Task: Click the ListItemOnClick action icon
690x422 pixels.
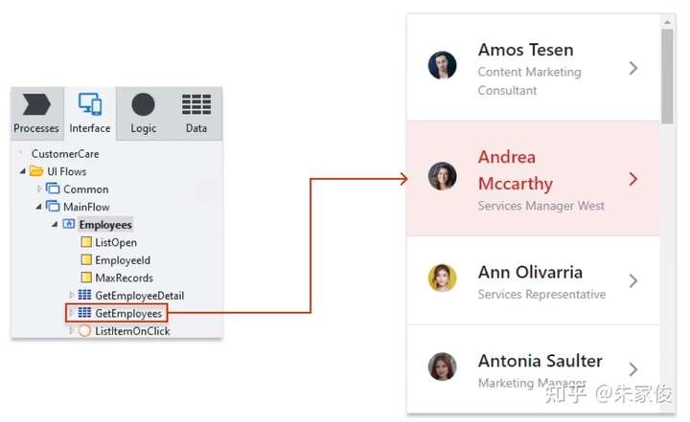Action: click(x=84, y=330)
